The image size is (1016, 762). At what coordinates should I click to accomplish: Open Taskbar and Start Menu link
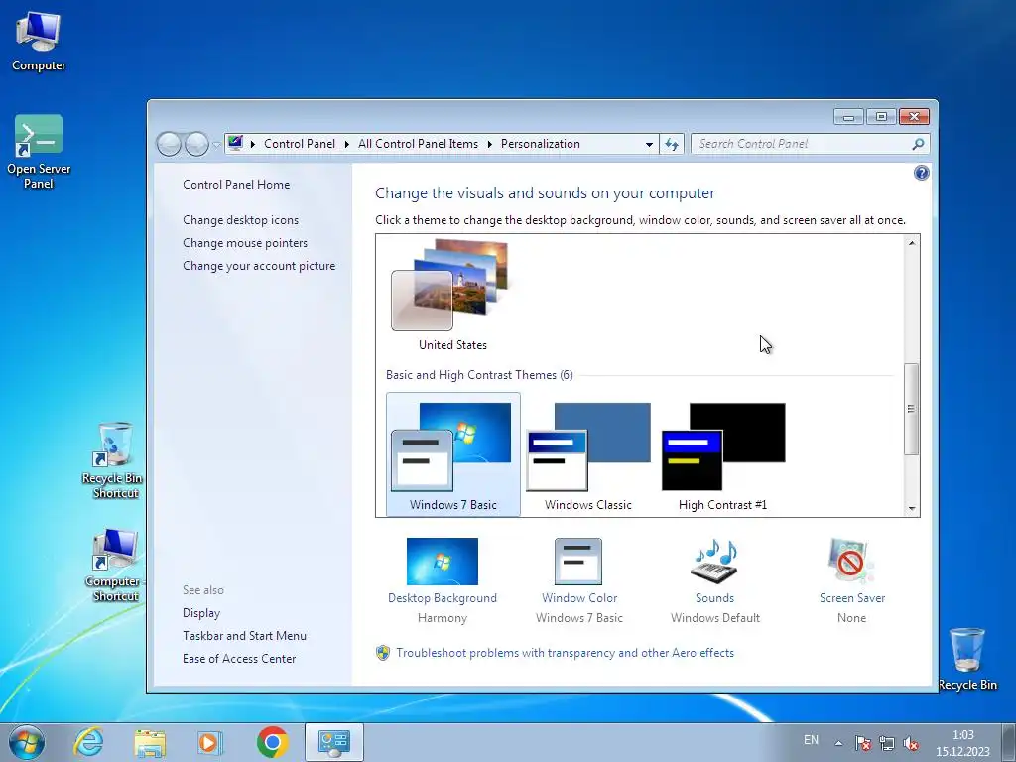pos(244,636)
